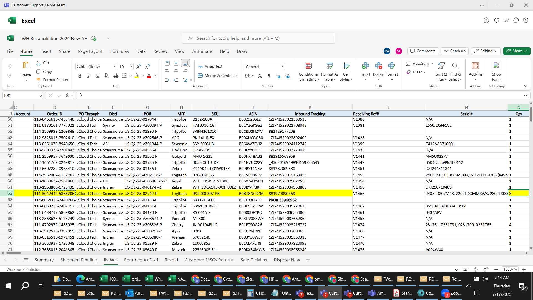Screen dimensions: 533x300
Task: Click the Undo arrow
Action: 9,66
